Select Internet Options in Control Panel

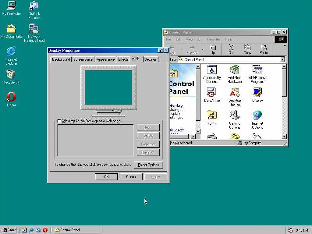pos(257,120)
